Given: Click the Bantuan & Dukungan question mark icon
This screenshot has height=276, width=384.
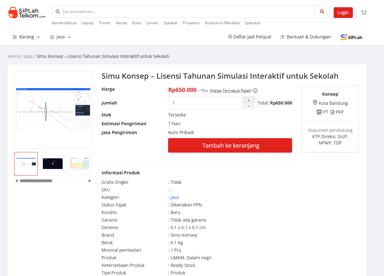Looking at the screenshot, I should [x=282, y=37].
